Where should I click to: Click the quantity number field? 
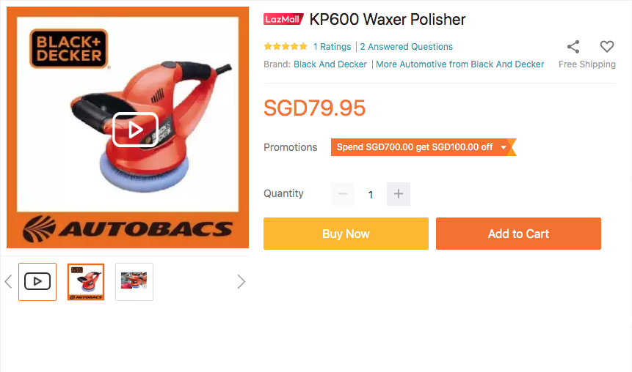pos(371,194)
